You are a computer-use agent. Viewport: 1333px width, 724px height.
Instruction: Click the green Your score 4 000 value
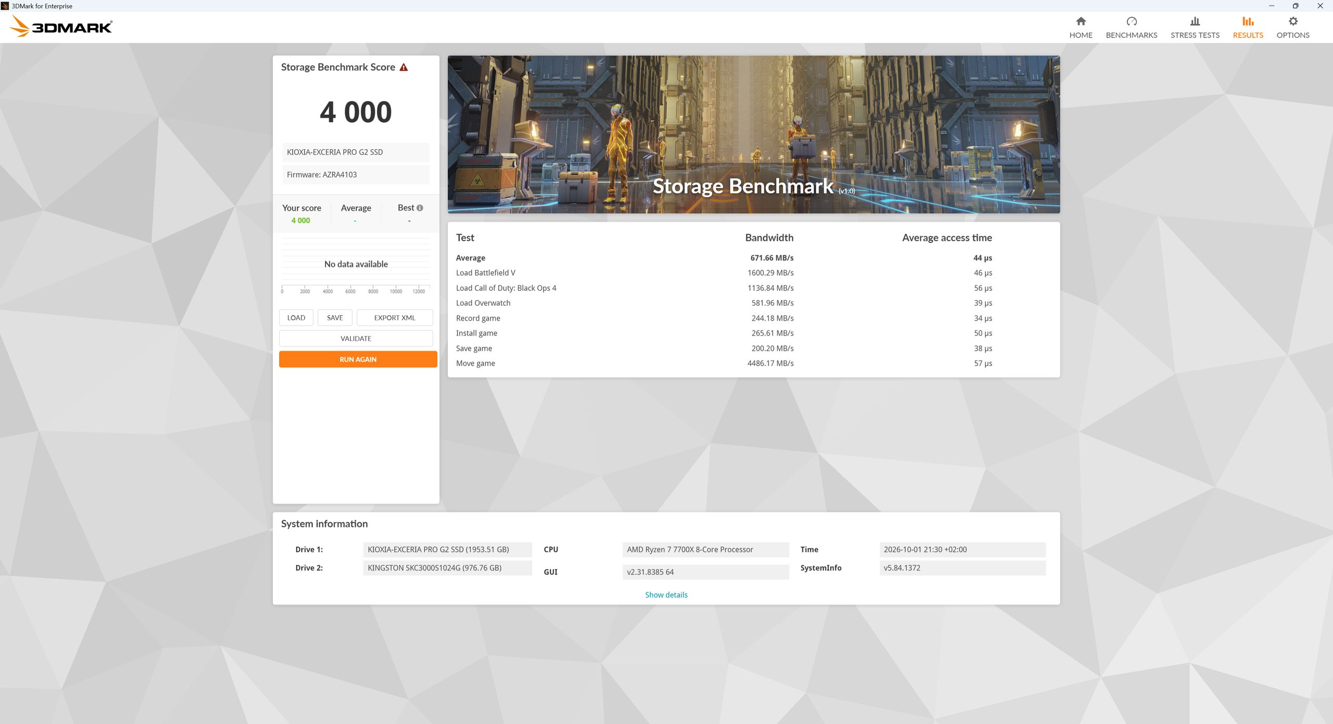pos(300,221)
